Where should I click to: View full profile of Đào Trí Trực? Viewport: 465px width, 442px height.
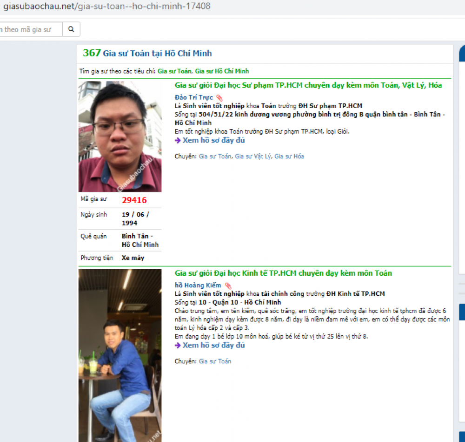pyautogui.click(x=213, y=140)
